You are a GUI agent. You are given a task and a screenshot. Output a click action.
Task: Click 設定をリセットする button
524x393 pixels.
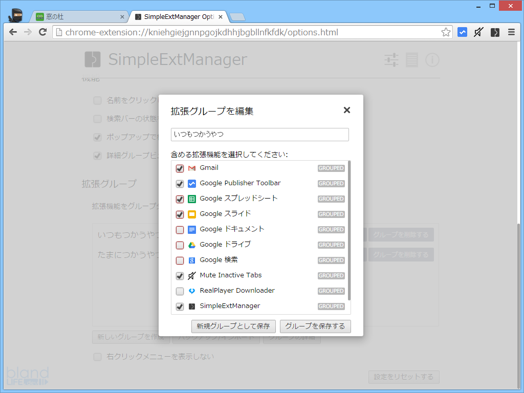404,377
